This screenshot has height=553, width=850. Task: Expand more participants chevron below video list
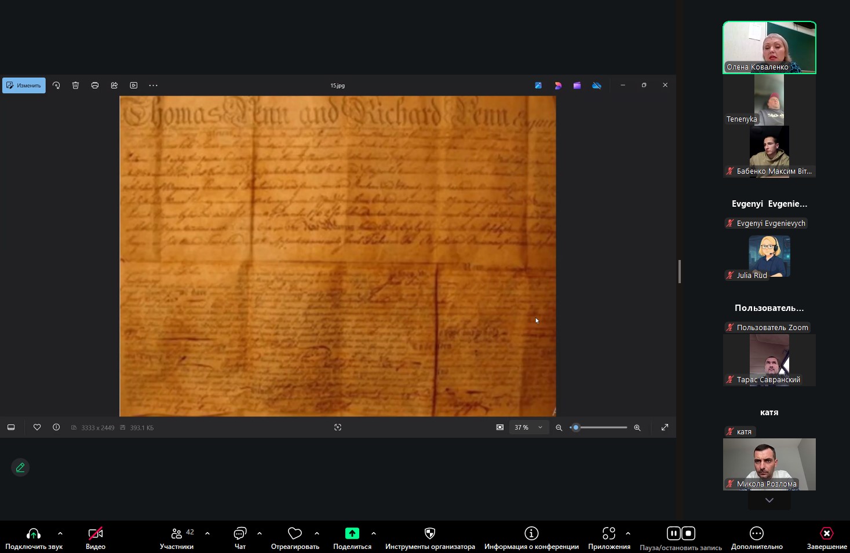point(769,500)
